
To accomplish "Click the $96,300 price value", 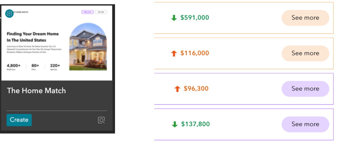I will tap(196, 89).
